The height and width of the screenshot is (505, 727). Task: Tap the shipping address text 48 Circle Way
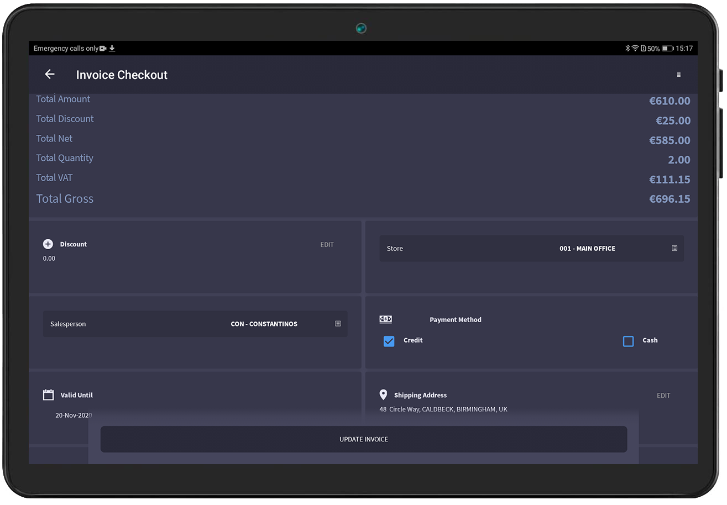click(x=443, y=409)
